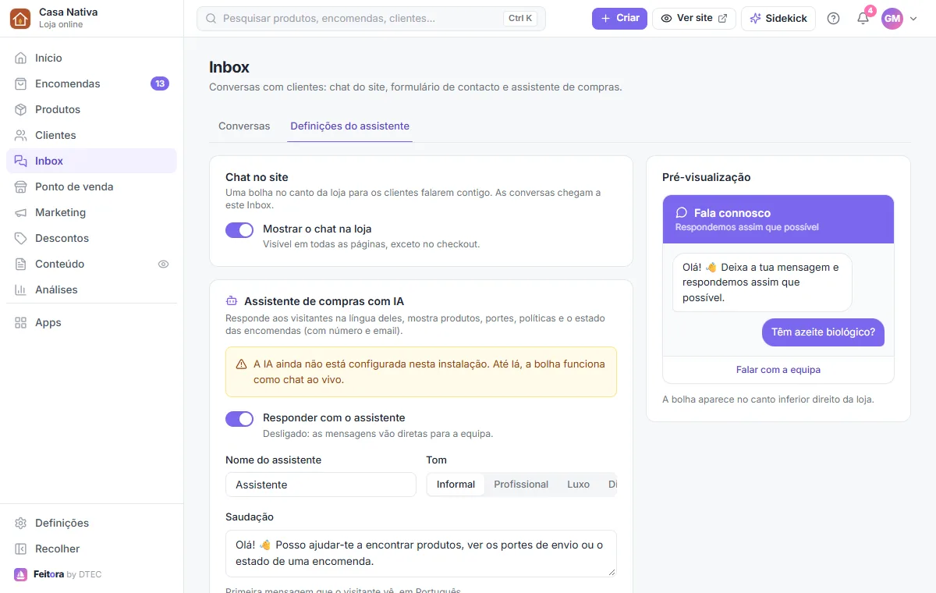Click Recolher to collapse the sidebar
This screenshot has height=593, width=936.
tap(91, 549)
